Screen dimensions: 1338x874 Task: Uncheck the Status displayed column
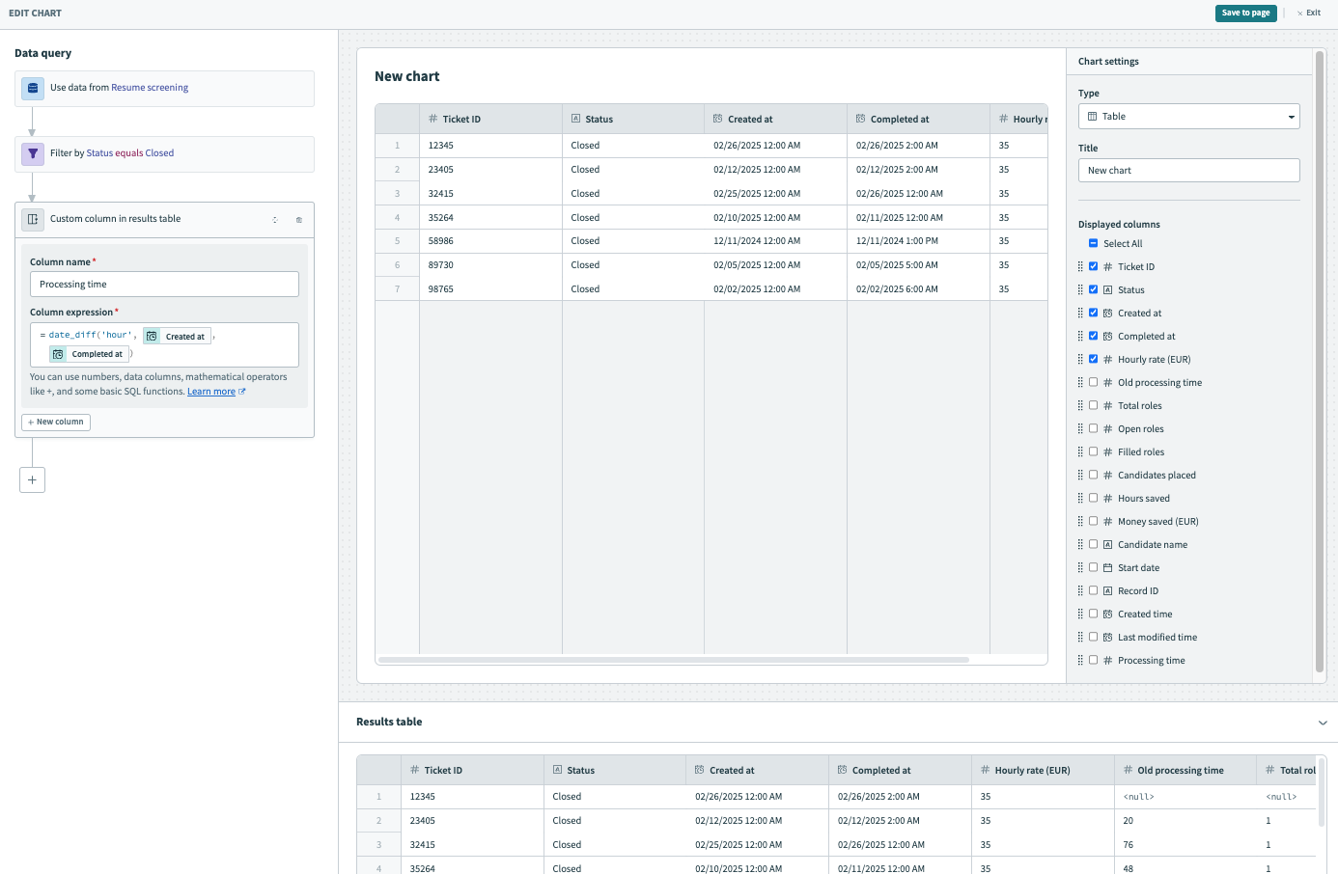tap(1093, 289)
